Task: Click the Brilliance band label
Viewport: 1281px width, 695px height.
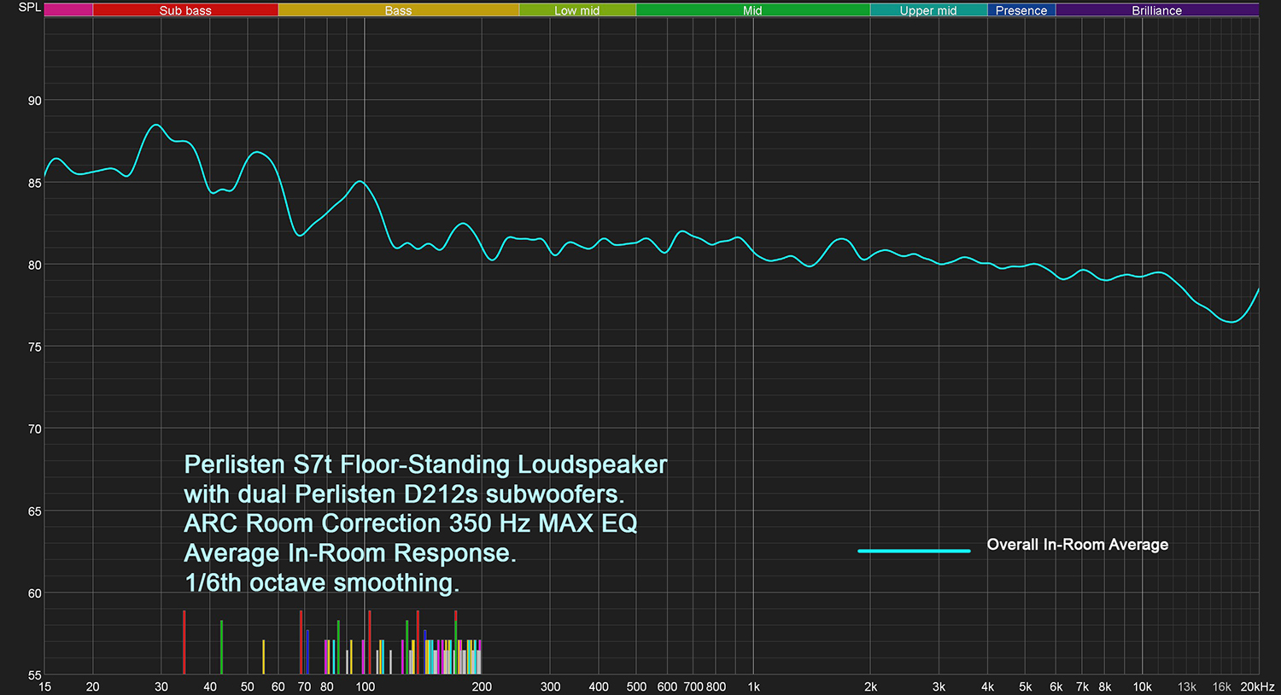Action: [1157, 10]
